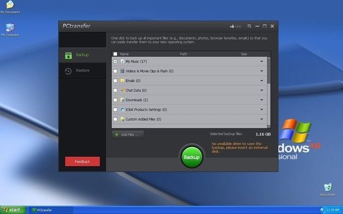
Task: Check the Custom Added Files checkbox
Action: (x=115, y=119)
